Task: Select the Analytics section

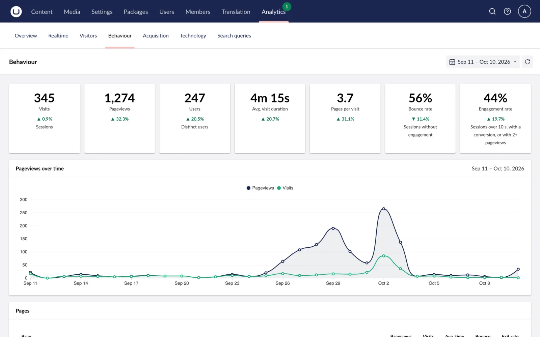Action: tap(273, 12)
